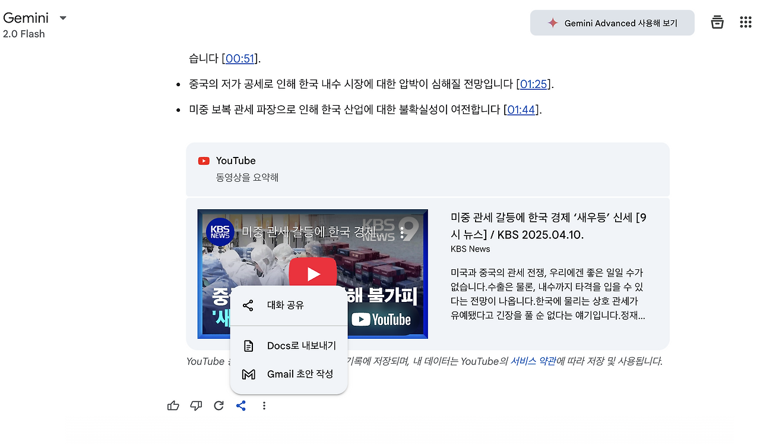Click the video description starting 미국과 중국의 관세 전쟁
Viewport: 760px width, 444px height.
547,294
